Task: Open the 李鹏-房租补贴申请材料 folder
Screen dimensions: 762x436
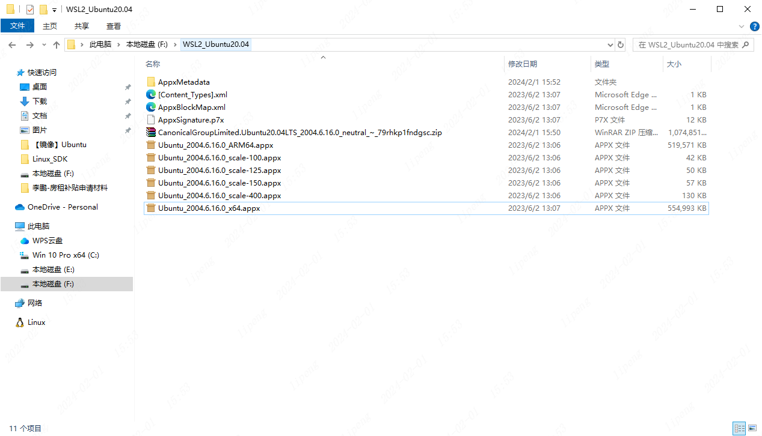Action: click(x=70, y=187)
